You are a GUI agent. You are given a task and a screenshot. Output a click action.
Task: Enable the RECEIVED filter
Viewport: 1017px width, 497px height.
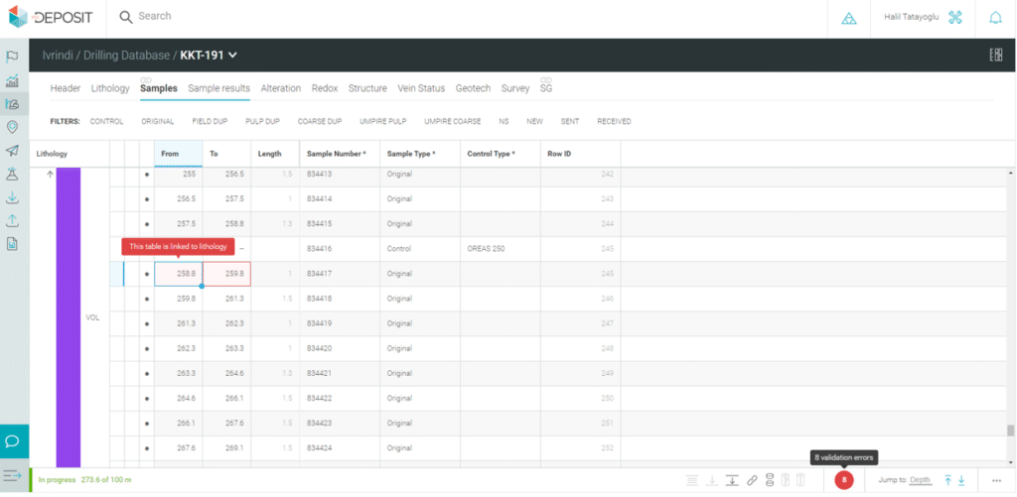pos(614,121)
